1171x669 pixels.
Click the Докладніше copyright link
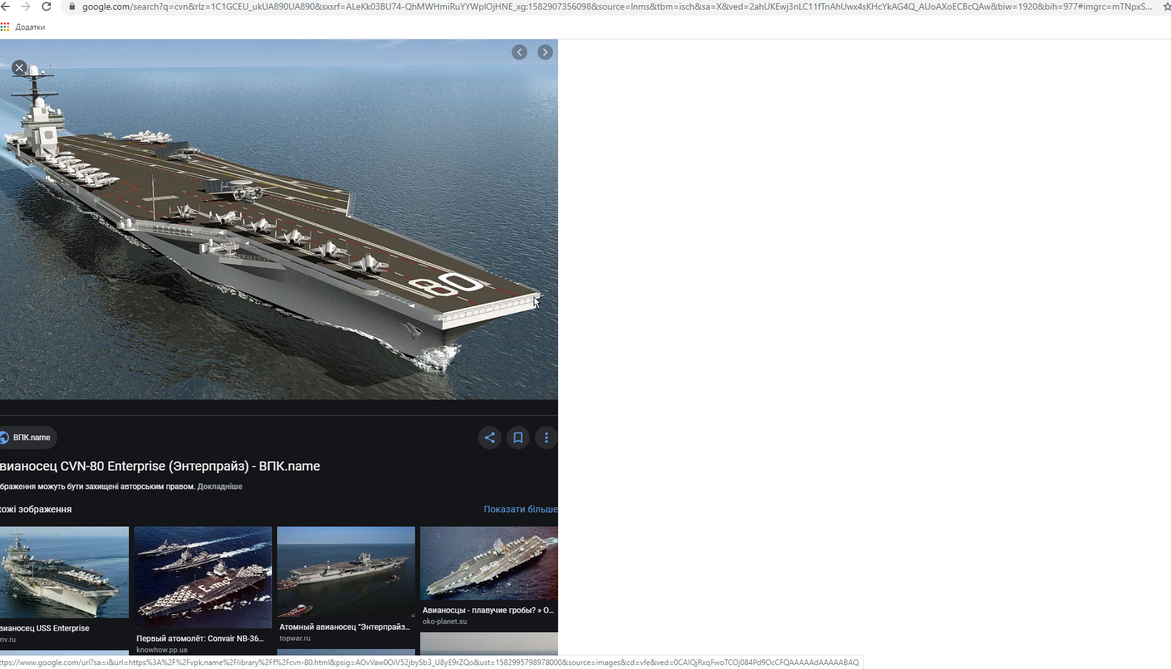[220, 487]
